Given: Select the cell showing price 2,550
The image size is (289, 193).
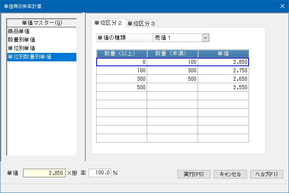Looking at the screenshot, I should [223, 87].
